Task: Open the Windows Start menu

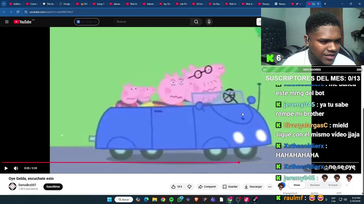Action: [x=109, y=199]
